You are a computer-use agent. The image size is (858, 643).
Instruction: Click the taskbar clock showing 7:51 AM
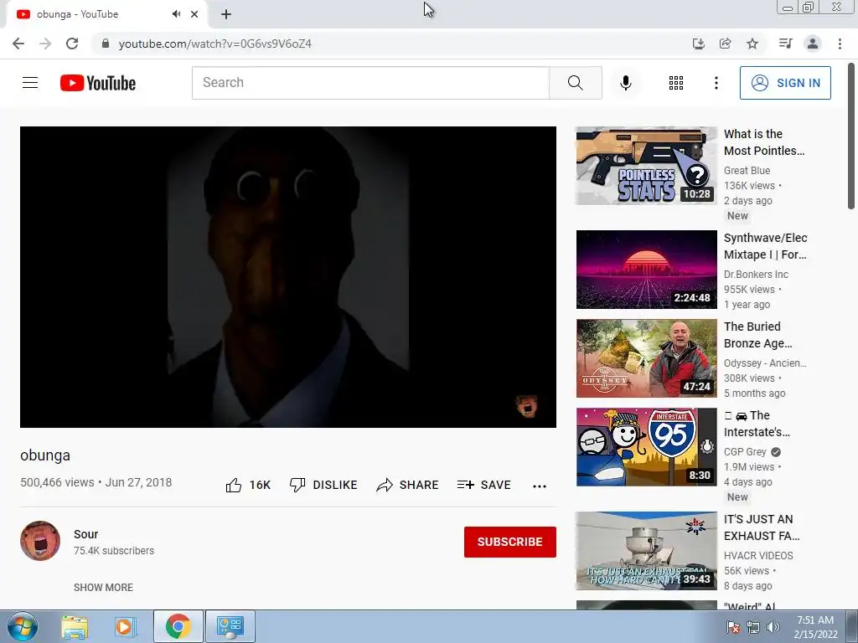click(x=815, y=627)
